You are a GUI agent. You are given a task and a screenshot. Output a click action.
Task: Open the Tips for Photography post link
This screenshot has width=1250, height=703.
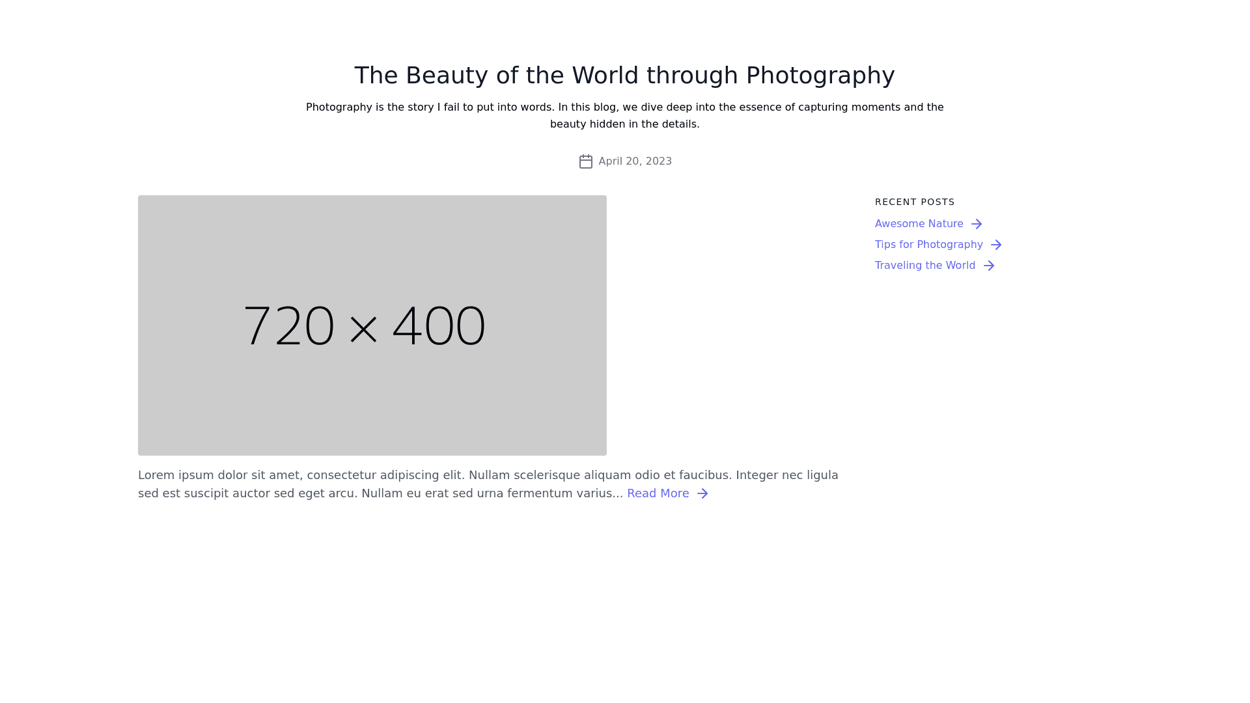pyautogui.click(x=928, y=245)
